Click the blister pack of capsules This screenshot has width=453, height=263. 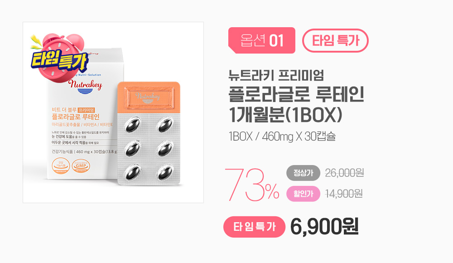point(149,133)
